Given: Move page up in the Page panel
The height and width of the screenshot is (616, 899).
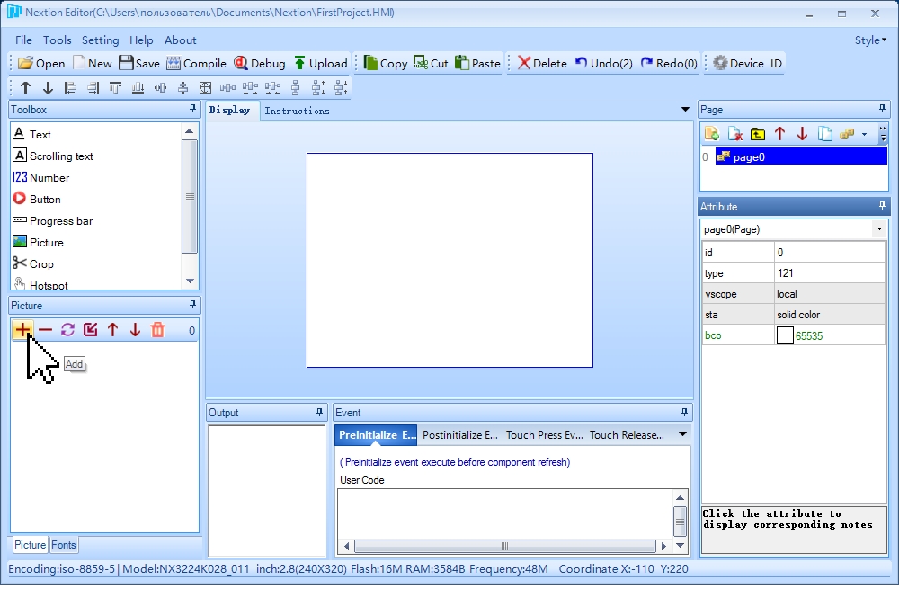Looking at the screenshot, I should (779, 134).
